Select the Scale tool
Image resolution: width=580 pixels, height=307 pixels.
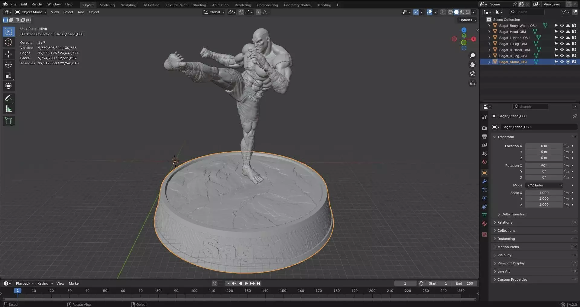(x=8, y=75)
